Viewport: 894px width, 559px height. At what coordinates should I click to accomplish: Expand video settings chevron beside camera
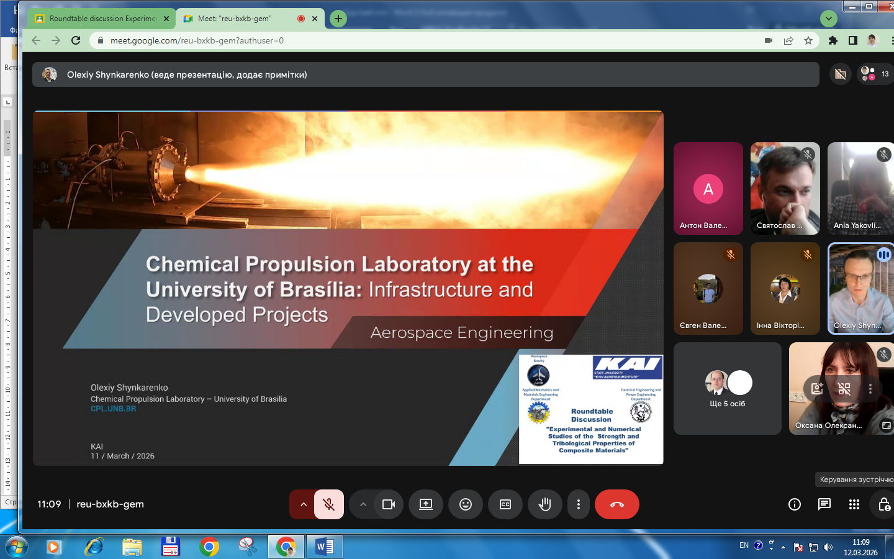(363, 504)
